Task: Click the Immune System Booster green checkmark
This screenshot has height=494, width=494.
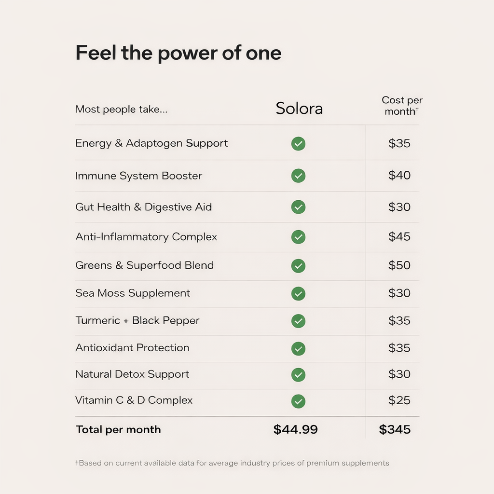Action: click(298, 176)
